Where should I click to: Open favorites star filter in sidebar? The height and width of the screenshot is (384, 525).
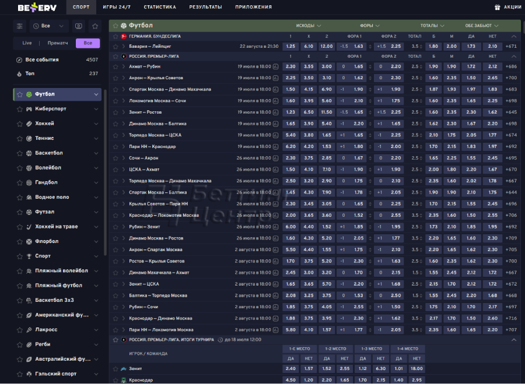[x=95, y=26]
